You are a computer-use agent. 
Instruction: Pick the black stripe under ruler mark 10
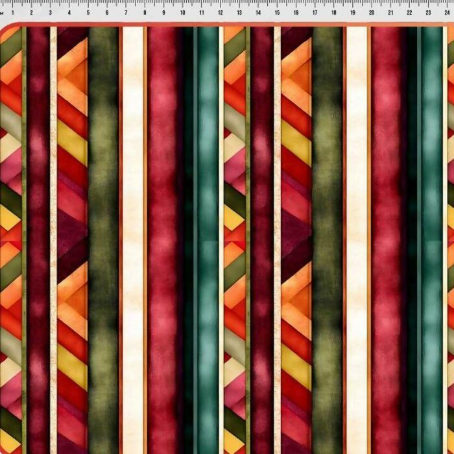click(x=188, y=227)
